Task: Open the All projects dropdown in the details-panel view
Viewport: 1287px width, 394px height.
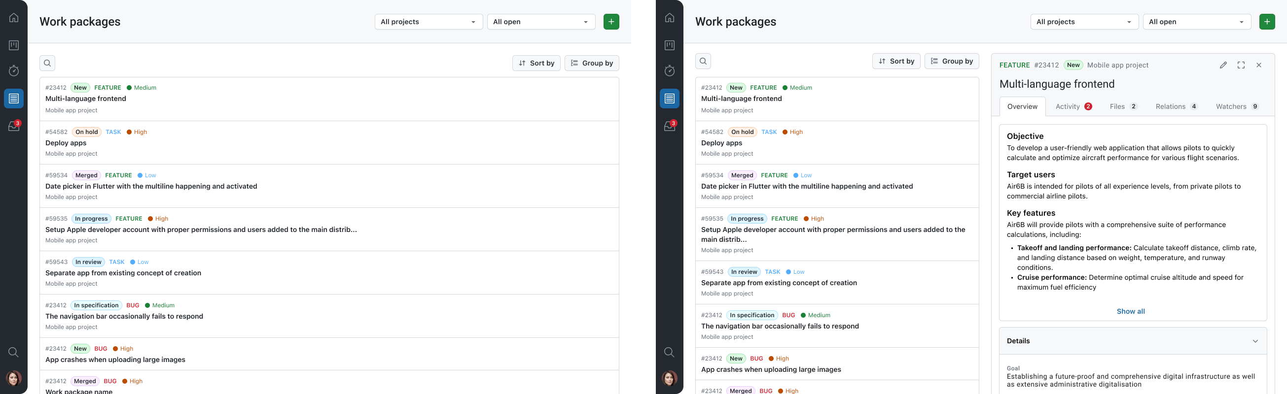Action: [x=1085, y=22]
